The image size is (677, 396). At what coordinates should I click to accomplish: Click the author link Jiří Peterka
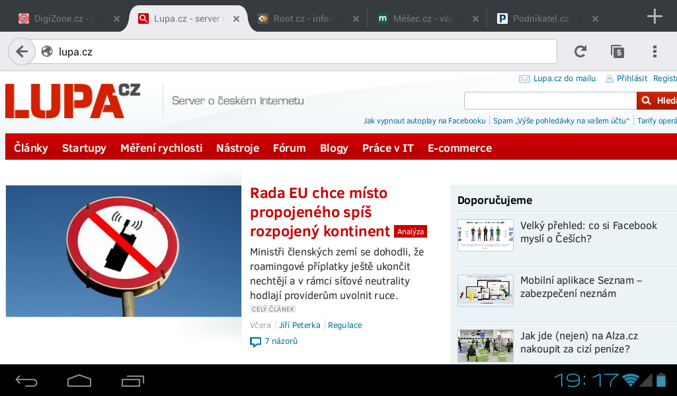(299, 325)
